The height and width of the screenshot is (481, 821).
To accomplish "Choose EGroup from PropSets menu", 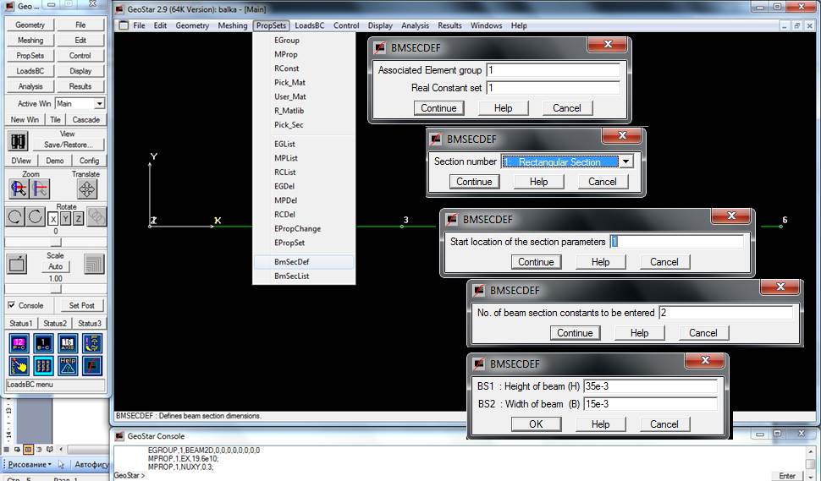I will pyautogui.click(x=304, y=41).
